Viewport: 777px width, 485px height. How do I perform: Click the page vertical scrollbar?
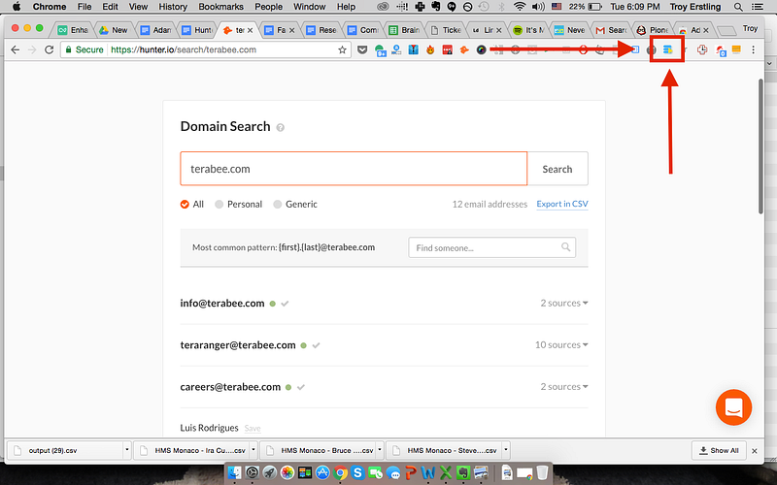[x=760, y=146]
